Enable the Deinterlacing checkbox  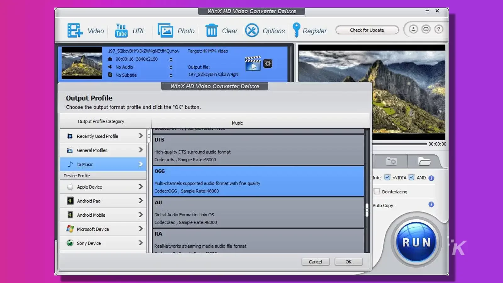[377, 191]
